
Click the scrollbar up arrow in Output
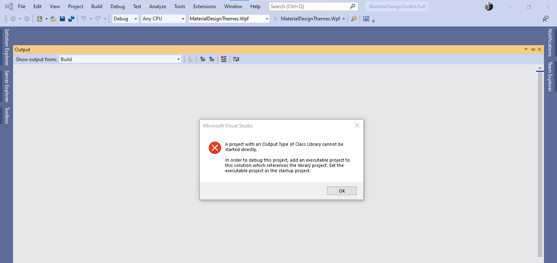click(x=540, y=68)
